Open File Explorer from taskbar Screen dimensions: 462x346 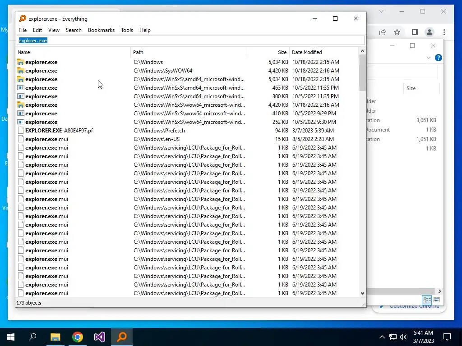pos(55,337)
